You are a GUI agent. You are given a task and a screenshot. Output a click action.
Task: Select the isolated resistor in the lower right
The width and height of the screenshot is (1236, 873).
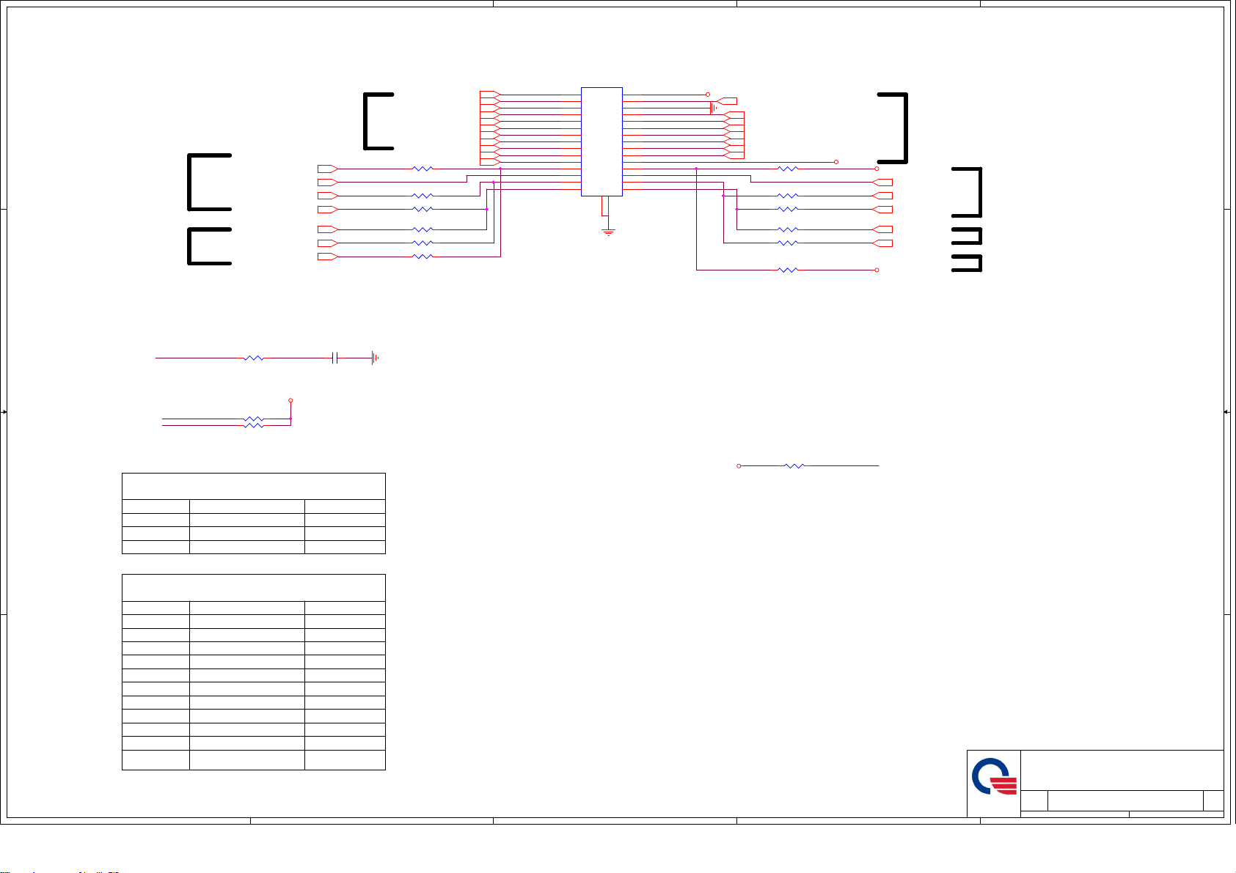[795, 465]
